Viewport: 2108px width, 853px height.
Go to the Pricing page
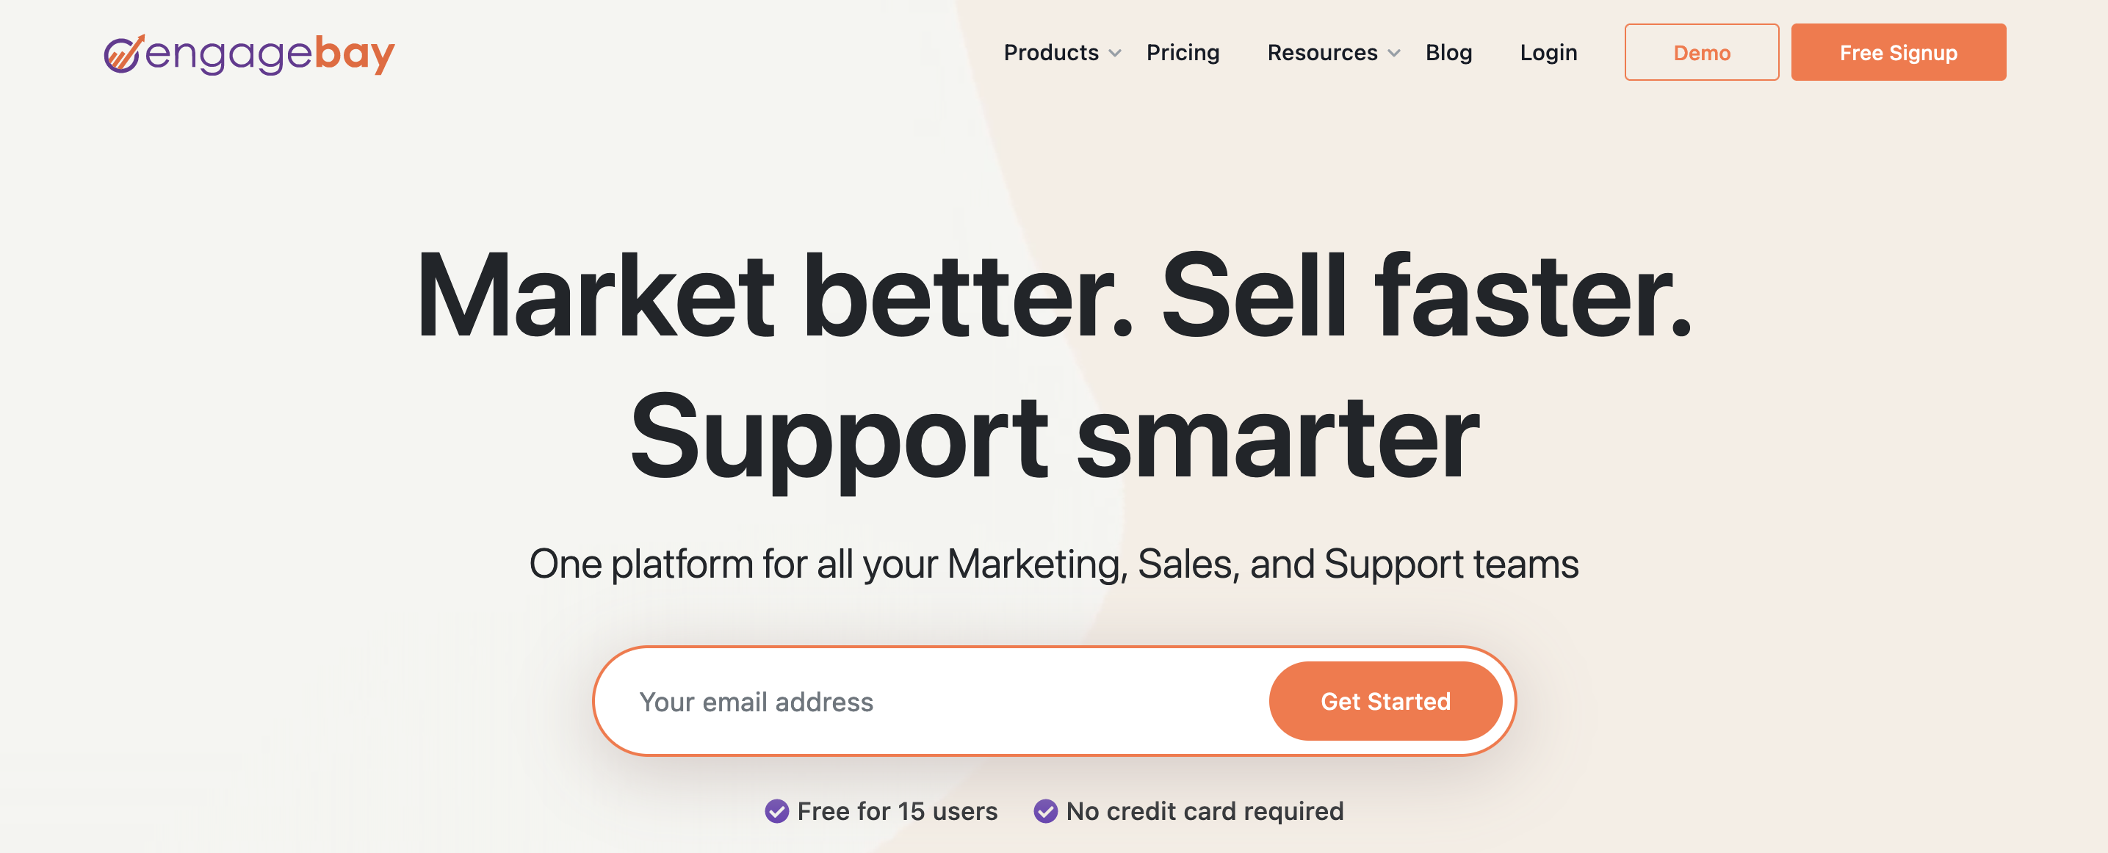[x=1183, y=52]
